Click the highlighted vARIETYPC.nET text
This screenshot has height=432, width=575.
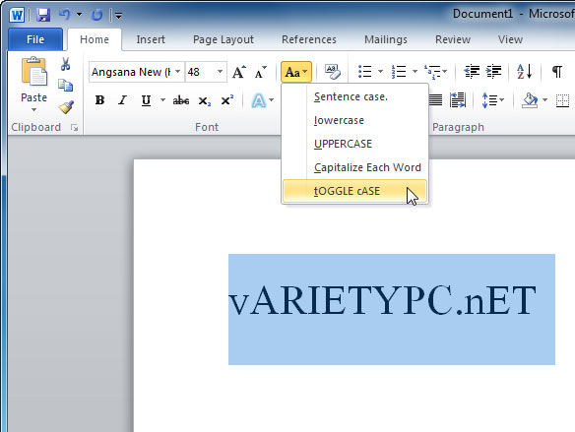click(x=382, y=300)
